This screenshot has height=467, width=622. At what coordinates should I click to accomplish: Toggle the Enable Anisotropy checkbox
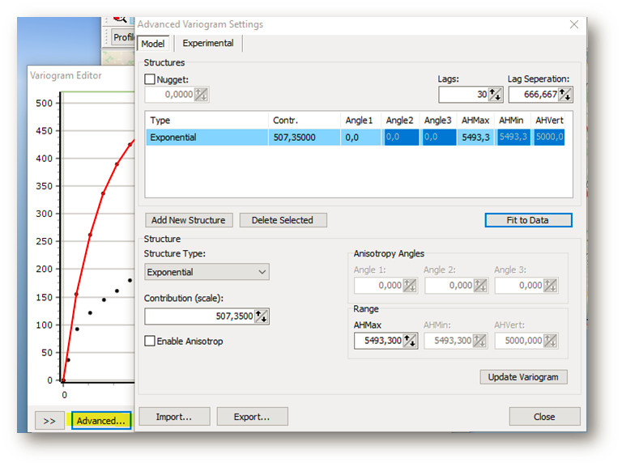(x=150, y=342)
